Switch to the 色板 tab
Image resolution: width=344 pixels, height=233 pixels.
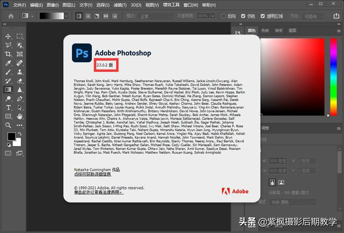[x=265, y=31]
